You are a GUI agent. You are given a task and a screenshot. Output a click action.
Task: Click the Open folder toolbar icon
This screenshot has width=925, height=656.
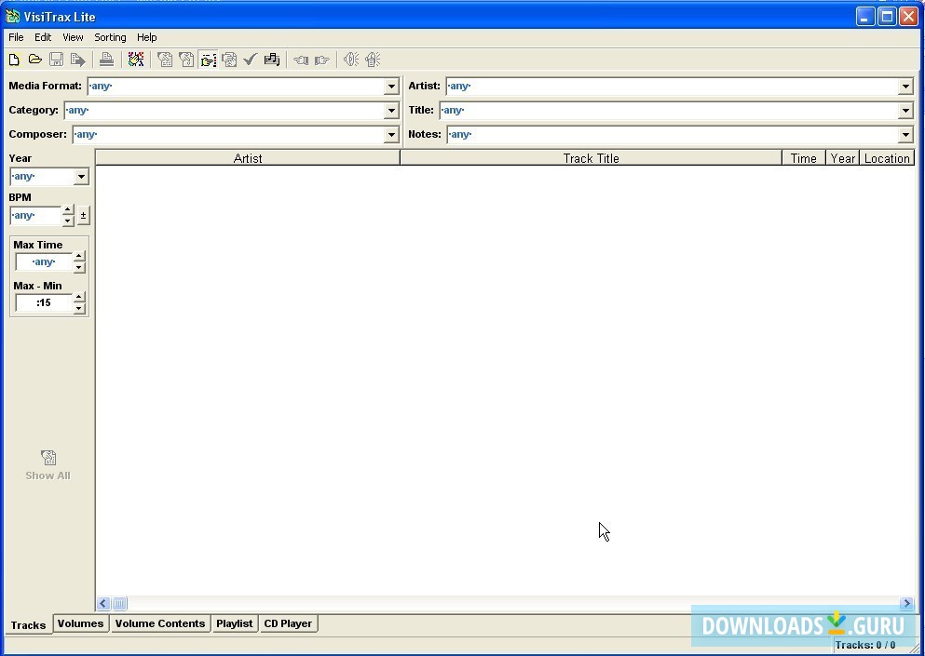[x=35, y=60]
